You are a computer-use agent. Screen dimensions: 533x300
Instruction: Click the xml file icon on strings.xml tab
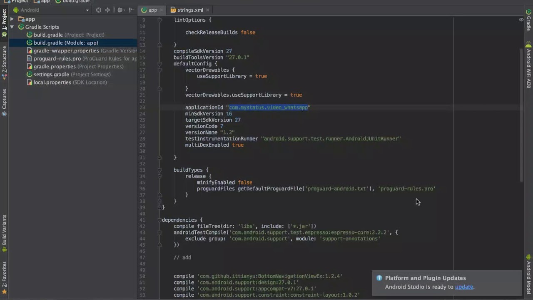pyautogui.click(x=173, y=10)
